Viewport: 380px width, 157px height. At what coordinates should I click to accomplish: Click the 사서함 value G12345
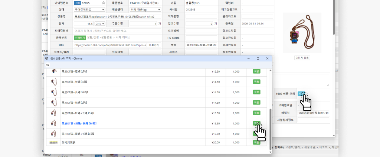(x=190, y=9)
